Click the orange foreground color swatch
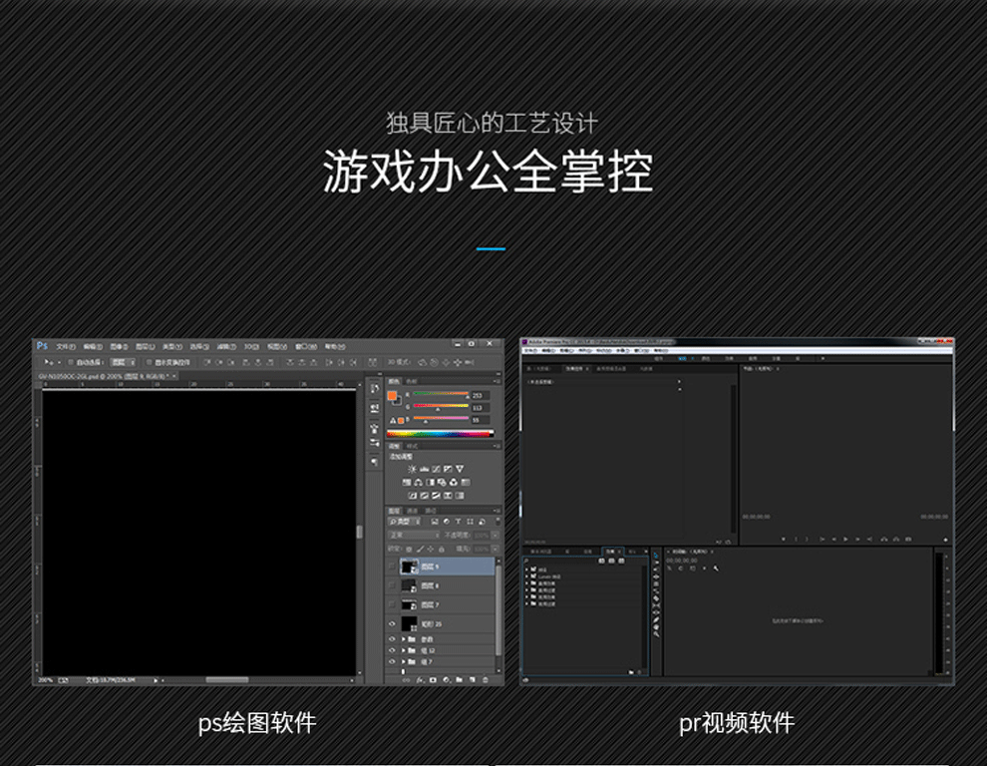Image resolution: width=987 pixels, height=766 pixels. tap(392, 396)
